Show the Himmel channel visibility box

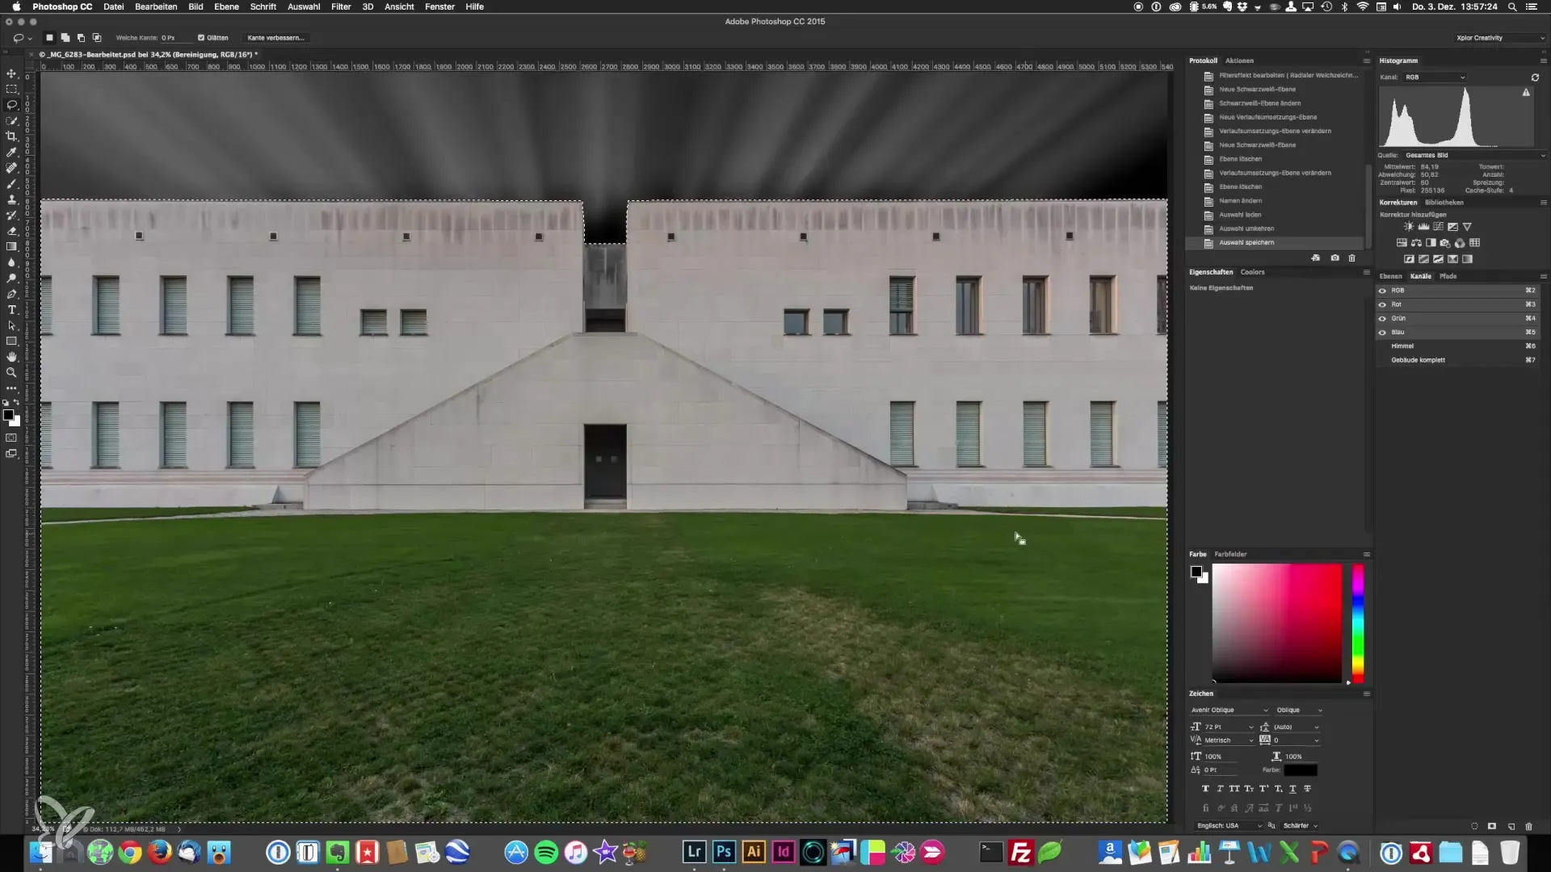point(1382,346)
